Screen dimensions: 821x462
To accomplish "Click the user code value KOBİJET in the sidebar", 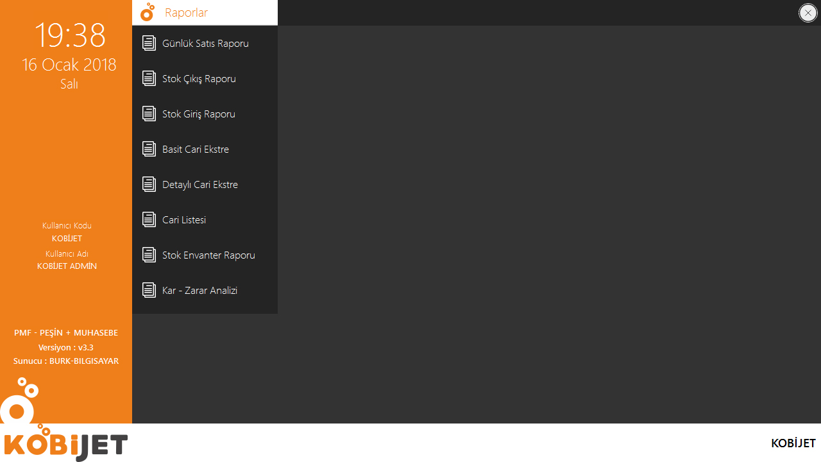I will click(x=67, y=239).
